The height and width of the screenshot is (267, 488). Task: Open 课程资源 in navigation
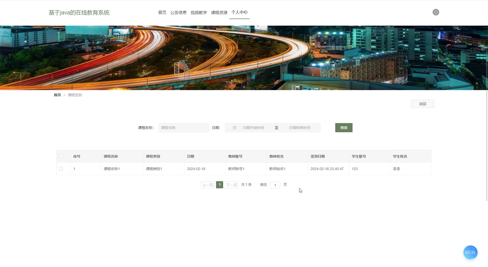pyautogui.click(x=219, y=12)
